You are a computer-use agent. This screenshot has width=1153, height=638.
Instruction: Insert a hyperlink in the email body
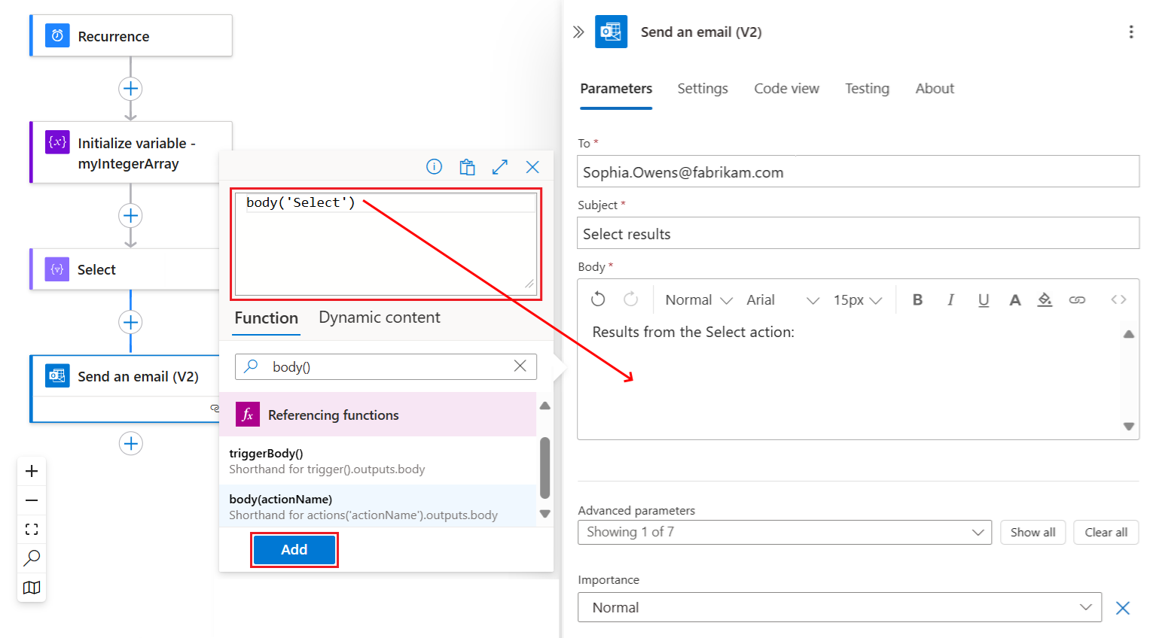(x=1077, y=299)
